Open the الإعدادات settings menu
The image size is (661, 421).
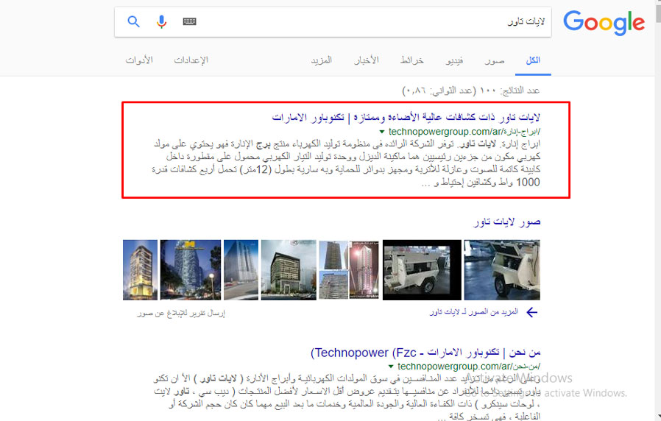pyautogui.click(x=191, y=60)
